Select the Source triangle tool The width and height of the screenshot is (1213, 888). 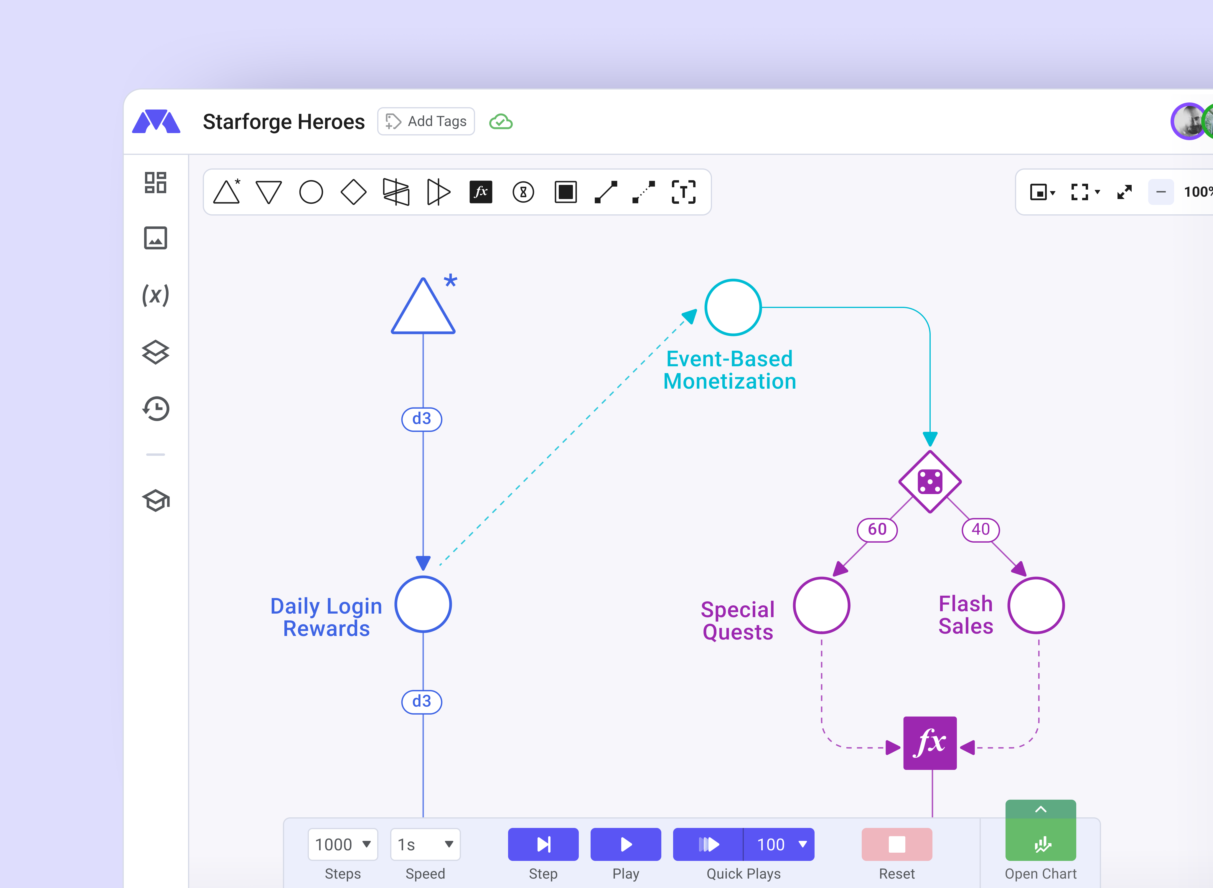pyautogui.click(x=226, y=192)
